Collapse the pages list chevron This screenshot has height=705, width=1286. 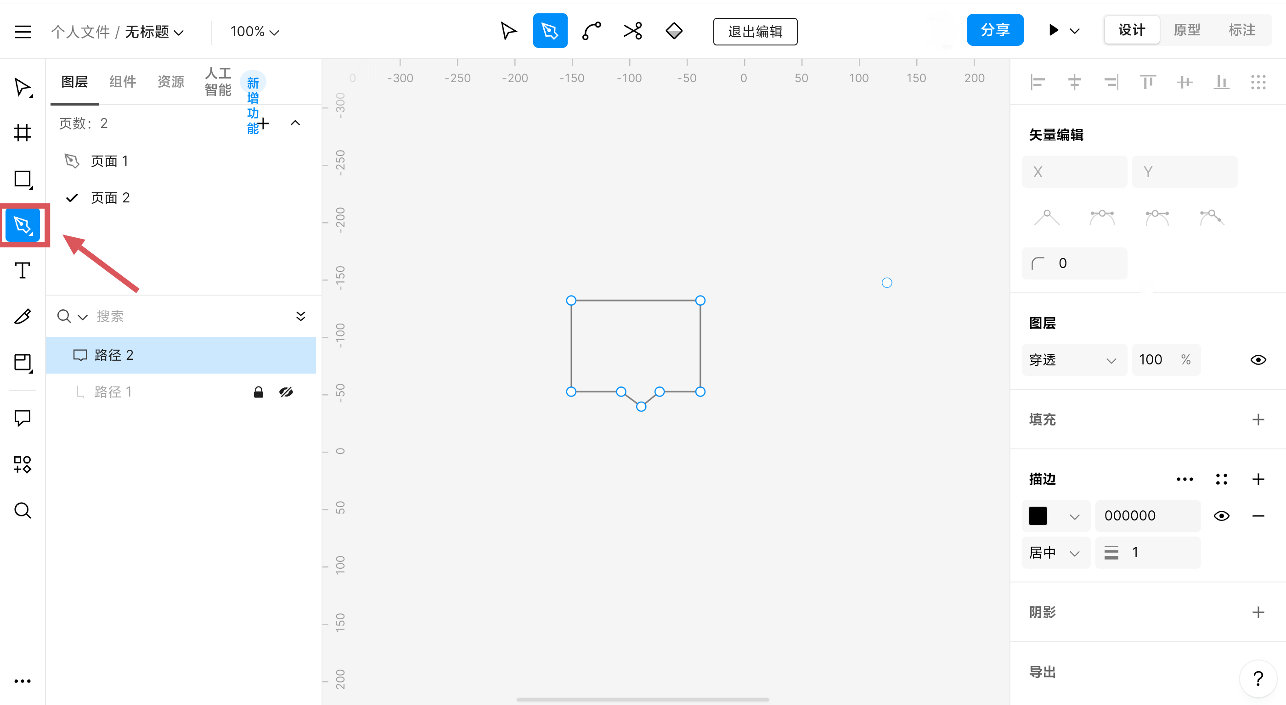pyautogui.click(x=295, y=123)
